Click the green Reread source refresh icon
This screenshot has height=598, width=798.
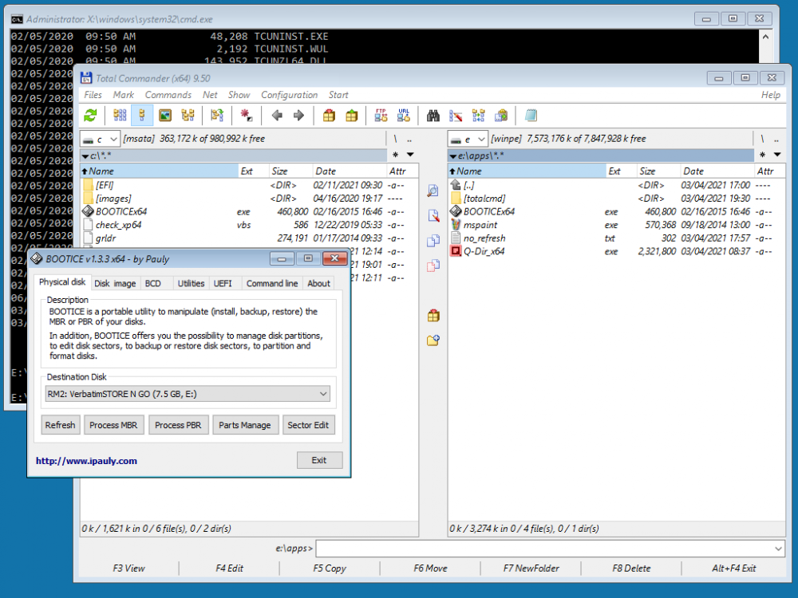[90, 116]
